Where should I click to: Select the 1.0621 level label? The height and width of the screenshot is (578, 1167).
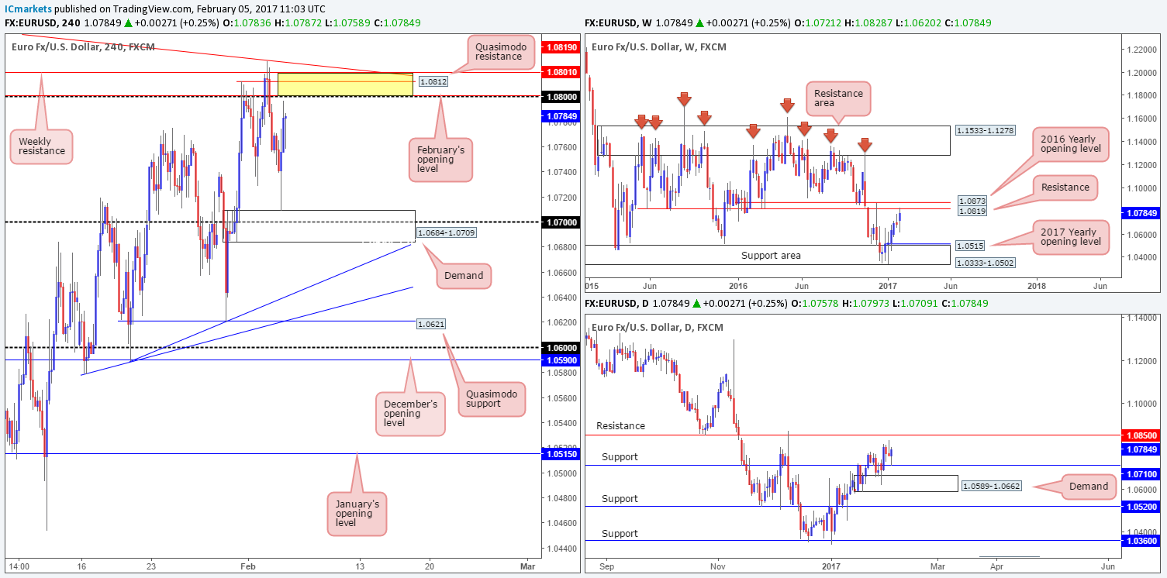click(x=431, y=323)
